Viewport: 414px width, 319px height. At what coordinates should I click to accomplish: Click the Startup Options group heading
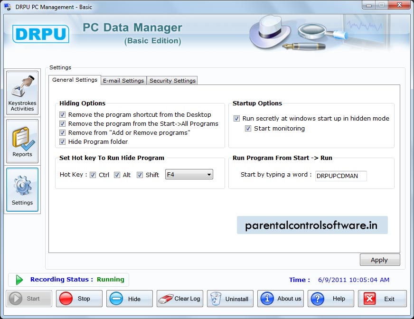(x=257, y=103)
